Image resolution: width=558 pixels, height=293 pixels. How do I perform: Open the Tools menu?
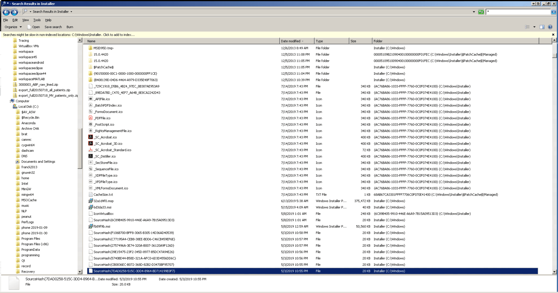37,20
